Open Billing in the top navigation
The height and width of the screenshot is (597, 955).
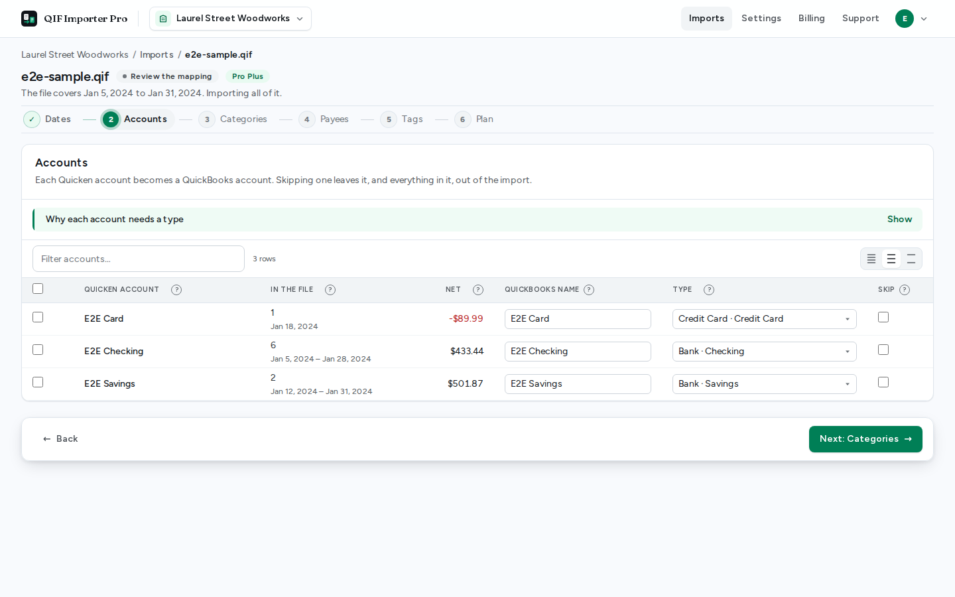[x=812, y=19]
